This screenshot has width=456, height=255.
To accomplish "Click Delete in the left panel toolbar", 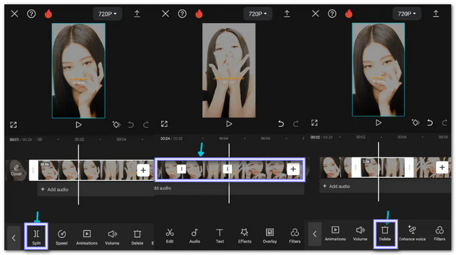I will point(137,237).
